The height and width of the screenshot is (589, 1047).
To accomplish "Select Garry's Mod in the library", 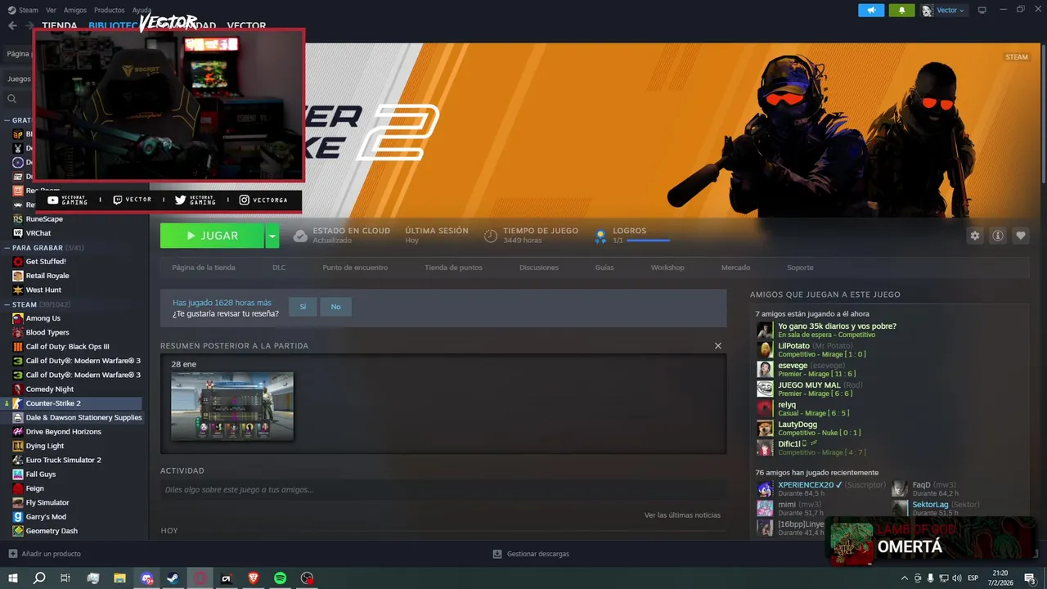I will click(46, 517).
